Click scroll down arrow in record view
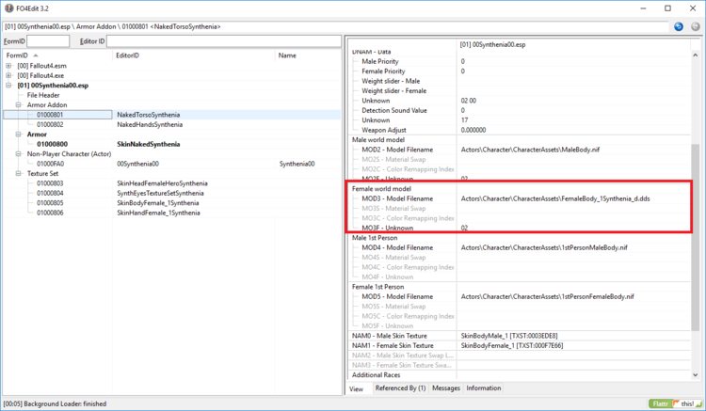Image resolution: width=706 pixels, height=411 pixels. (696, 374)
